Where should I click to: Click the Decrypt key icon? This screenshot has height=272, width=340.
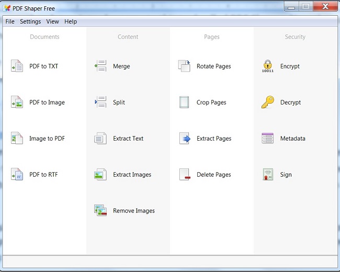(x=268, y=102)
